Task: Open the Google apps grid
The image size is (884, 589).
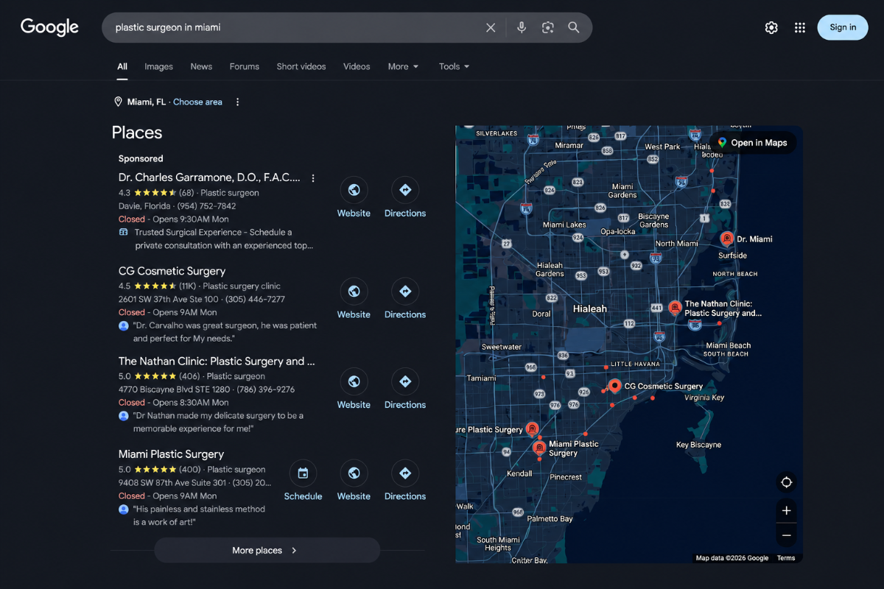Action: pyautogui.click(x=800, y=27)
